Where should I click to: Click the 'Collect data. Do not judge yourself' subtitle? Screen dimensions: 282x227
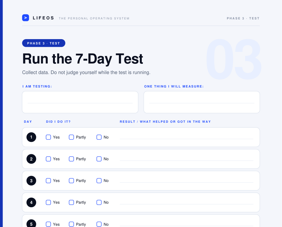coord(86,72)
